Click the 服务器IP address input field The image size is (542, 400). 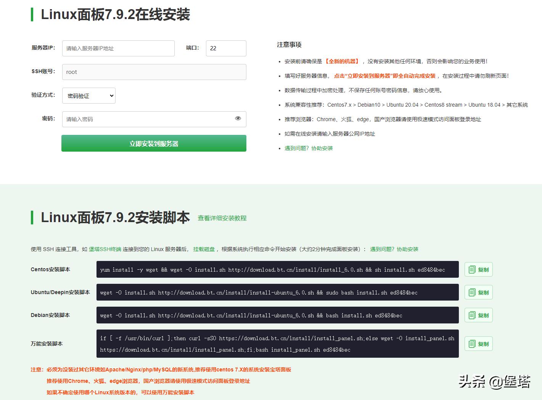(118, 48)
